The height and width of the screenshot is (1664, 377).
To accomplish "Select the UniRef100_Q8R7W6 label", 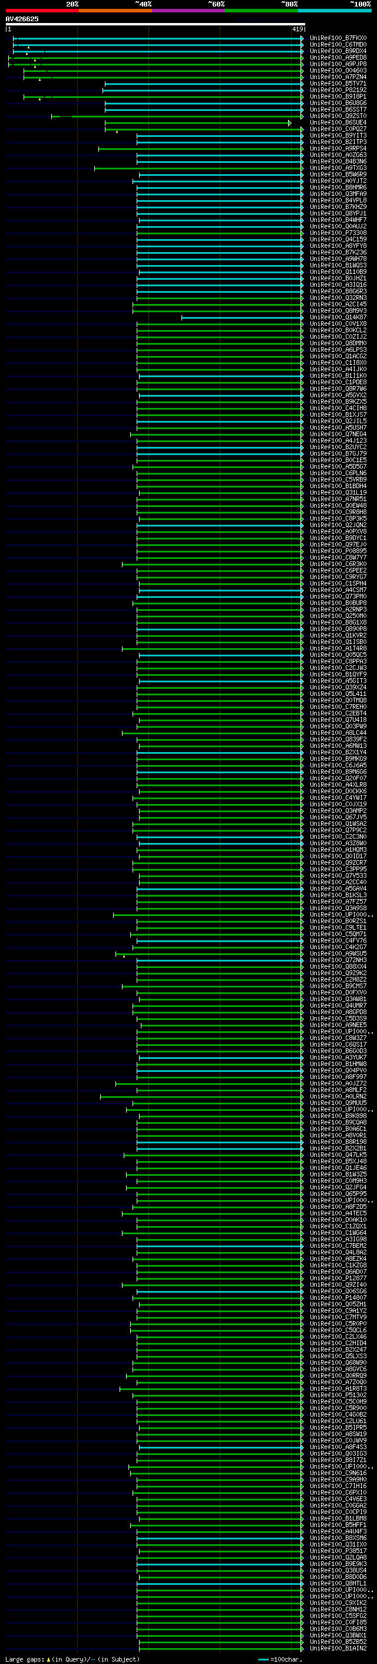I will click(x=338, y=389).
